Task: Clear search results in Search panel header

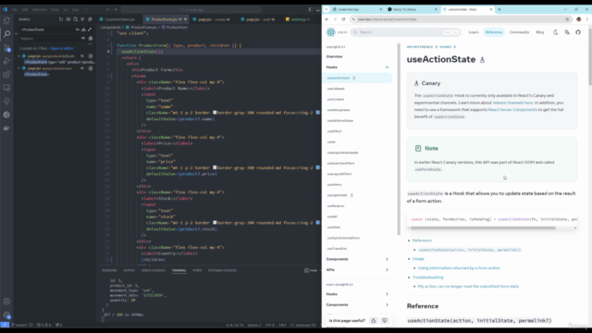Action: (x=68, y=19)
